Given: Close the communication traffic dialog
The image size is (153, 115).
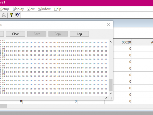Looking at the screenshot, I should 108,25.
